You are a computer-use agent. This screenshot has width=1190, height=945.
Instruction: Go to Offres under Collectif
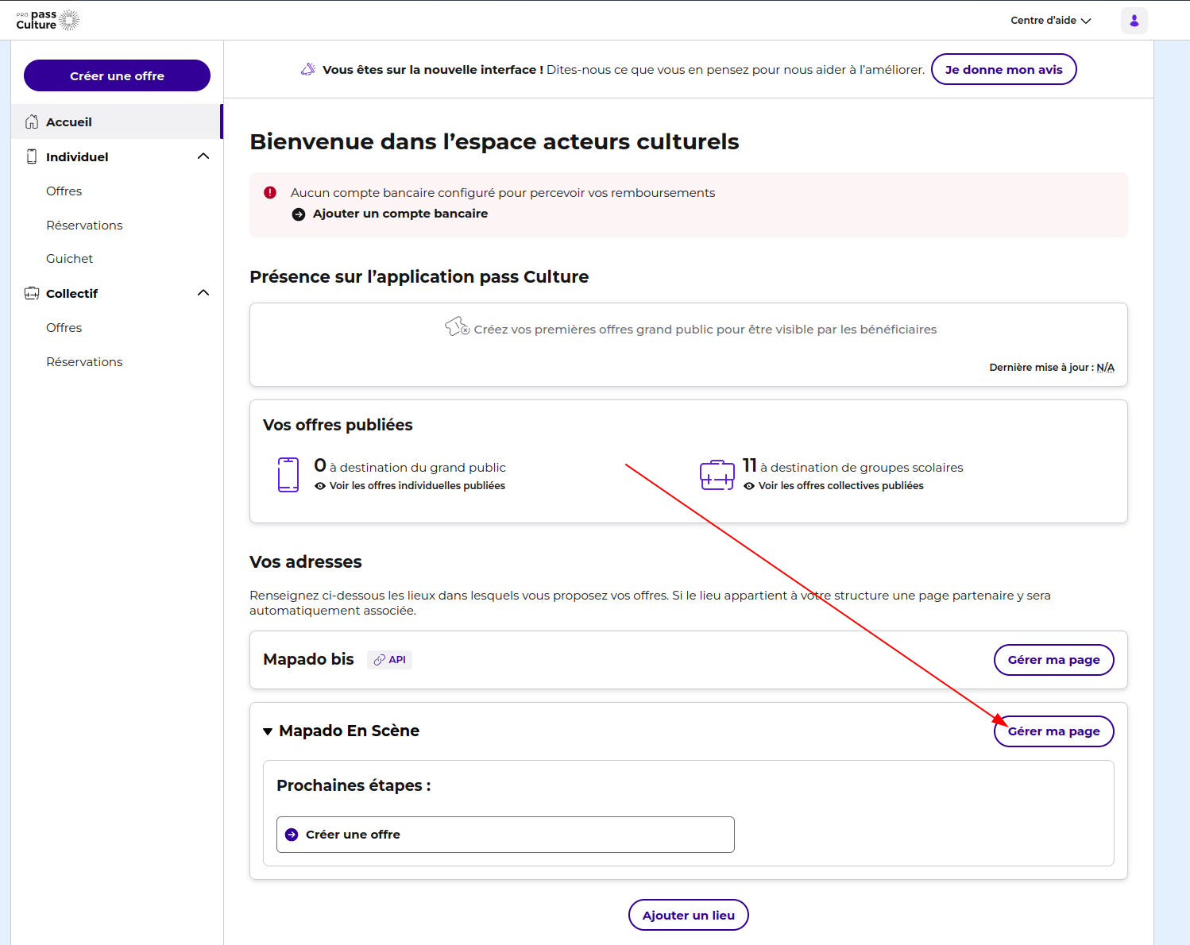tap(64, 328)
